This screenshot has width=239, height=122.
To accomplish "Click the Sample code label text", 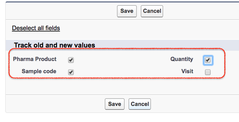I will point(39,71).
